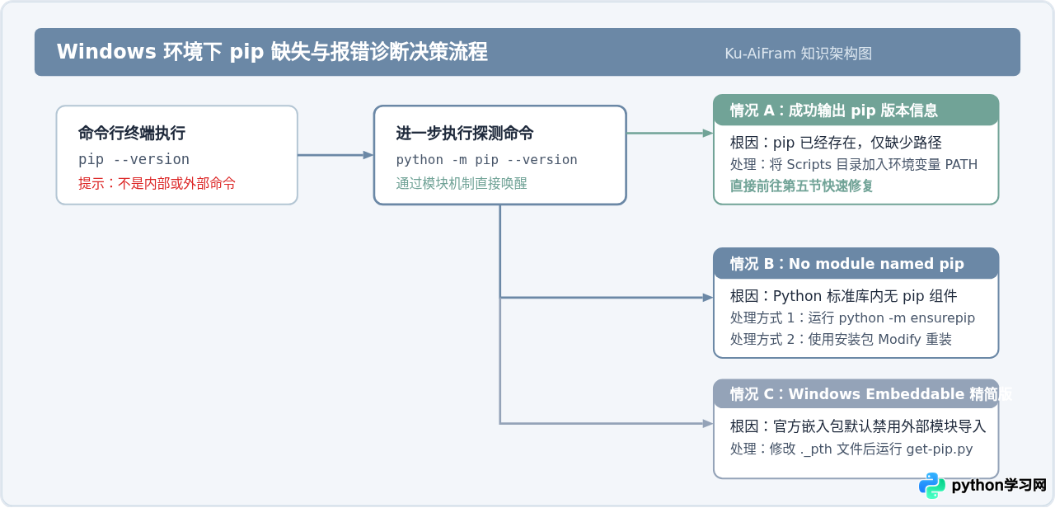Image resolution: width=1055 pixels, height=508 pixels.
Task: Click '处理方式 1：运行 python -m ensurepip'
Action: click(853, 317)
